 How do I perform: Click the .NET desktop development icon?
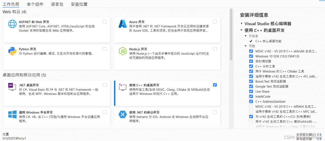coord(12,87)
